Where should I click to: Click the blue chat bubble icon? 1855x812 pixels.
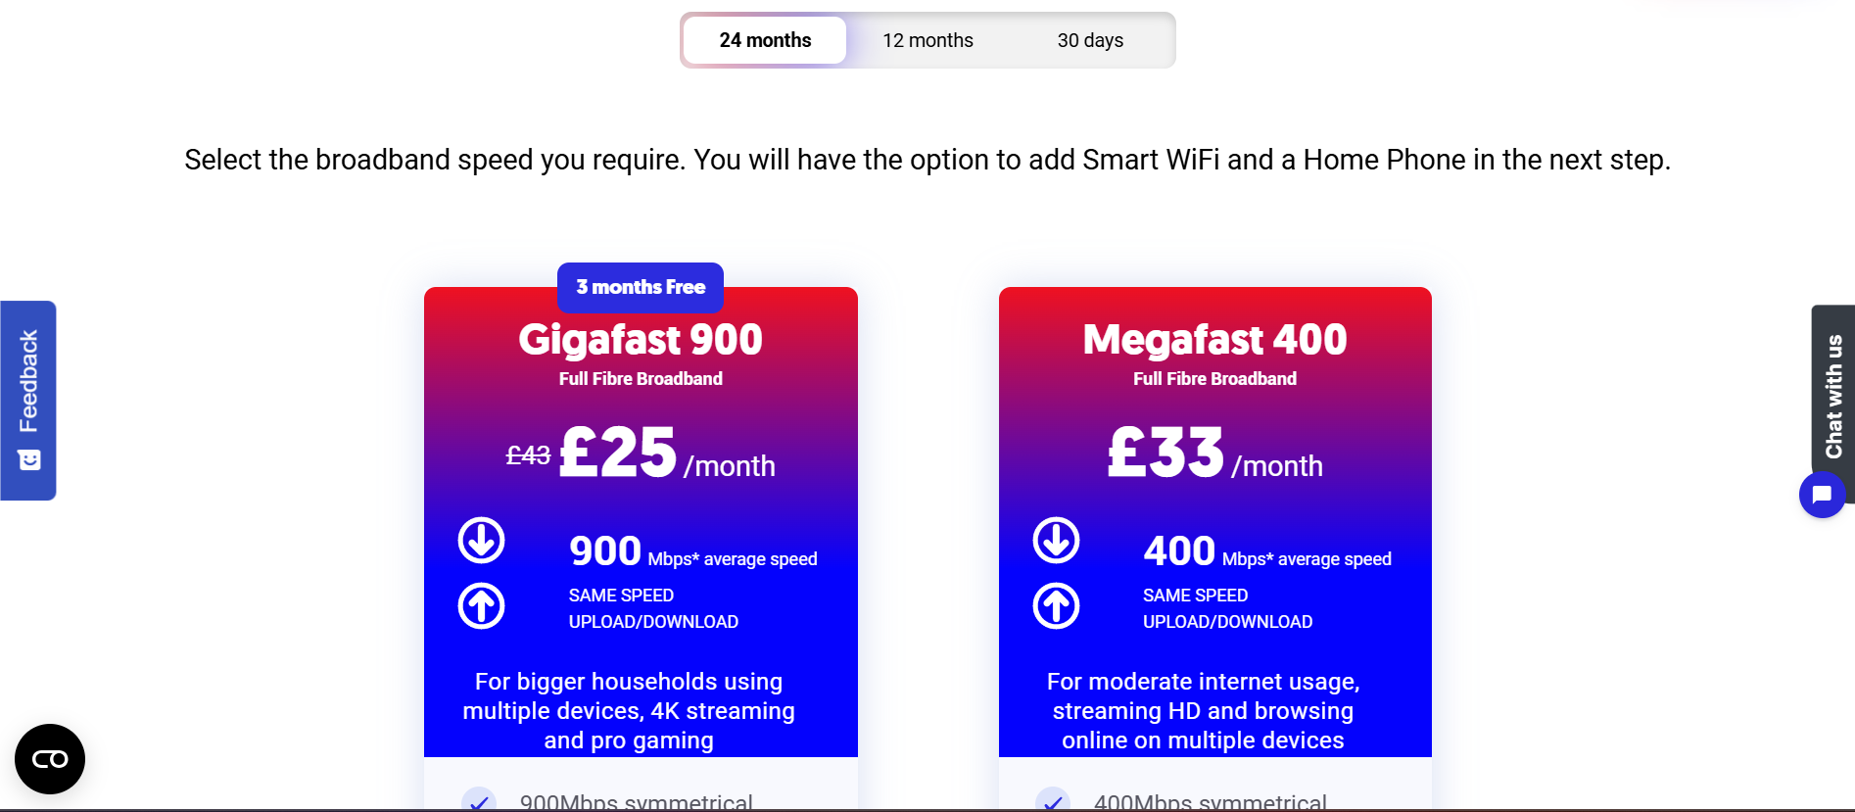(x=1822, y=495)
